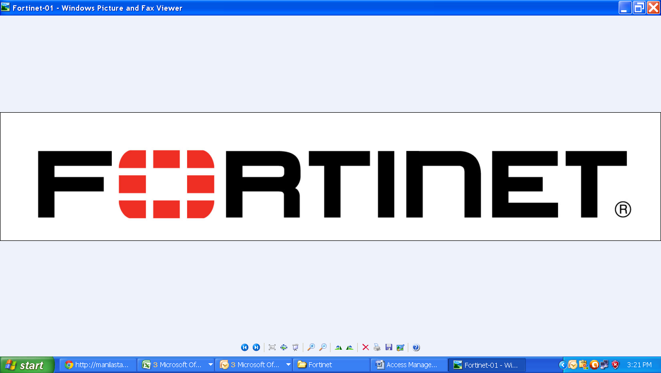Image resolution: width=661 pixels, height=373 pixels.
Task: Delete the image with the red X
Action: [365, 347]
